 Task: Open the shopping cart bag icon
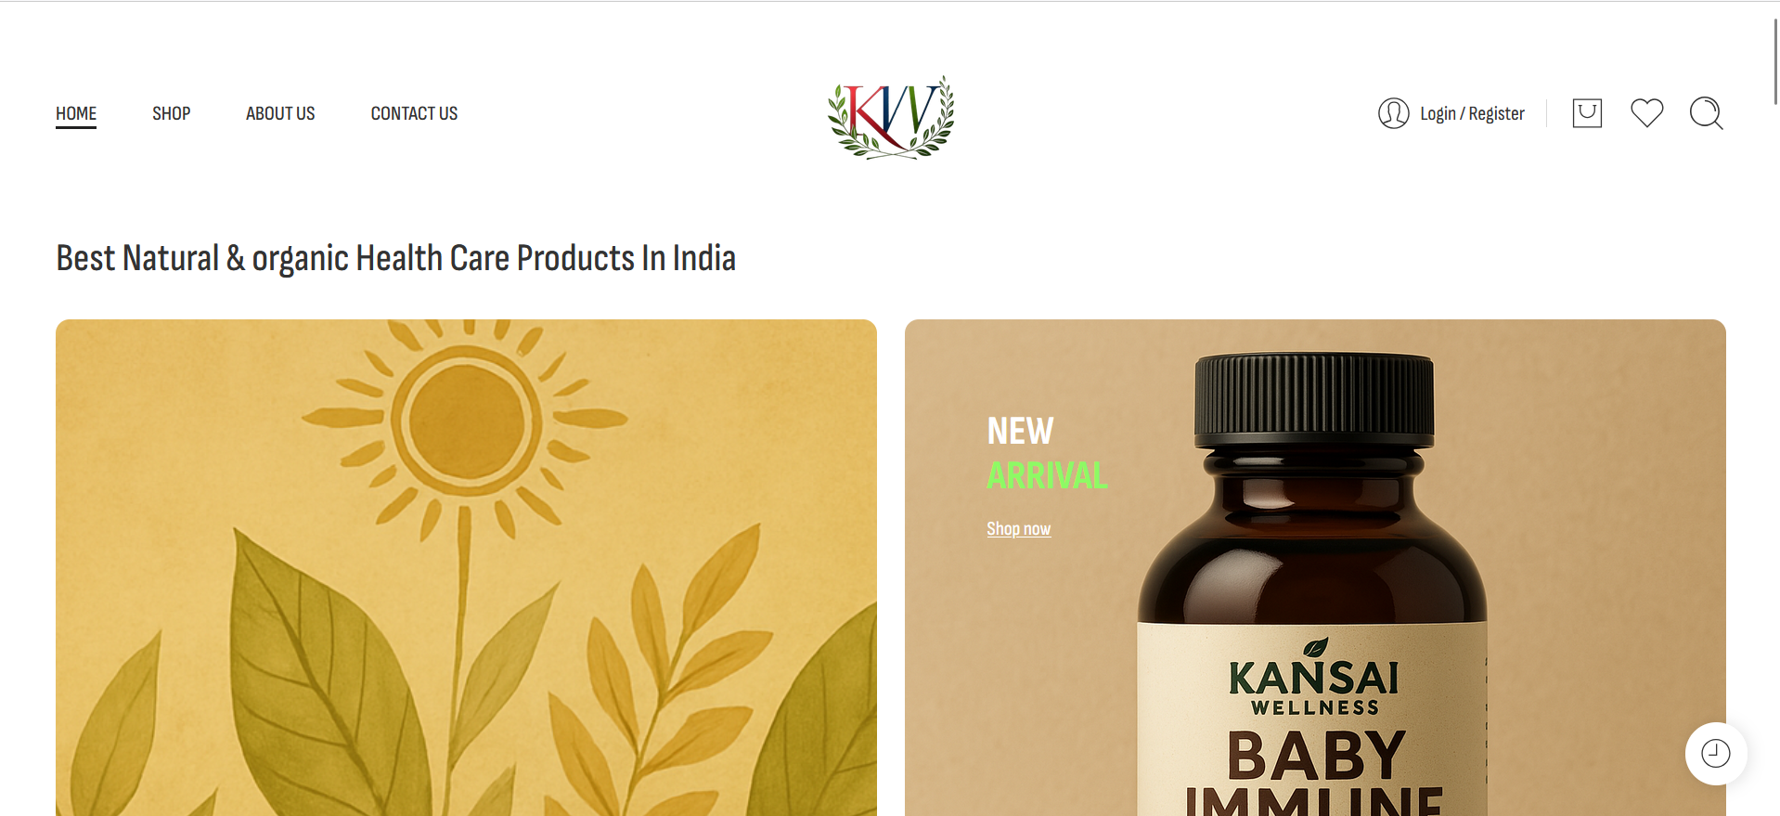pos(1587,113)
